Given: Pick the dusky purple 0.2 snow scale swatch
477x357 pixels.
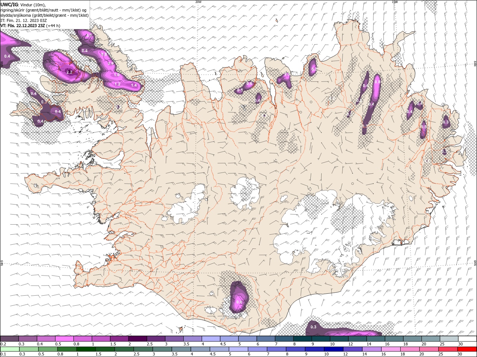Looking at the screenshot, I should pos(9,339).
